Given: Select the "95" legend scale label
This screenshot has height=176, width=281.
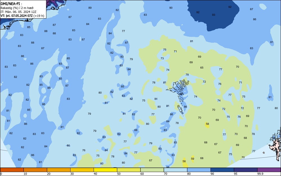Looking at the screenshot, I should [236, 174].
